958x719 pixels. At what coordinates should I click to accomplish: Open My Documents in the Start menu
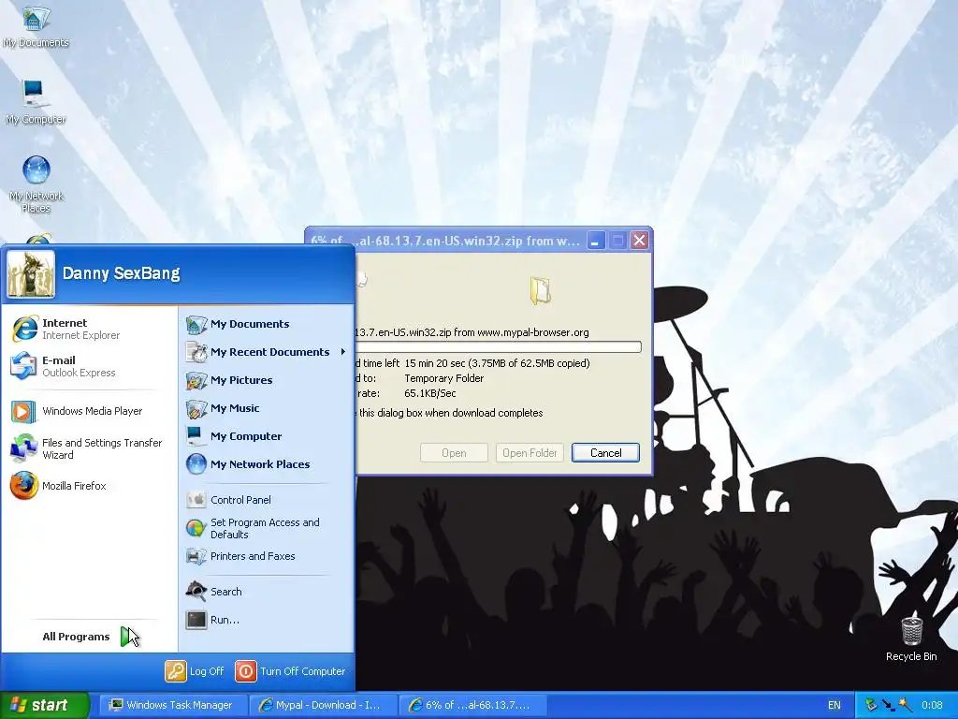(x=267, y=324)
